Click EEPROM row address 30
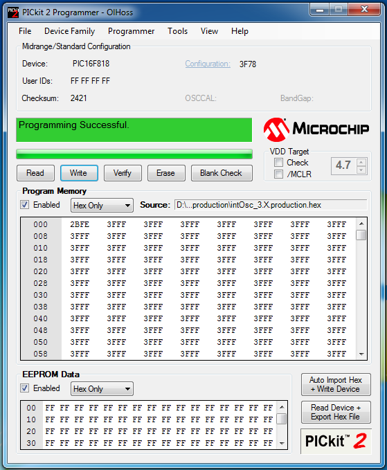This screenshot has width=387, height=470. tap(31, 443)
